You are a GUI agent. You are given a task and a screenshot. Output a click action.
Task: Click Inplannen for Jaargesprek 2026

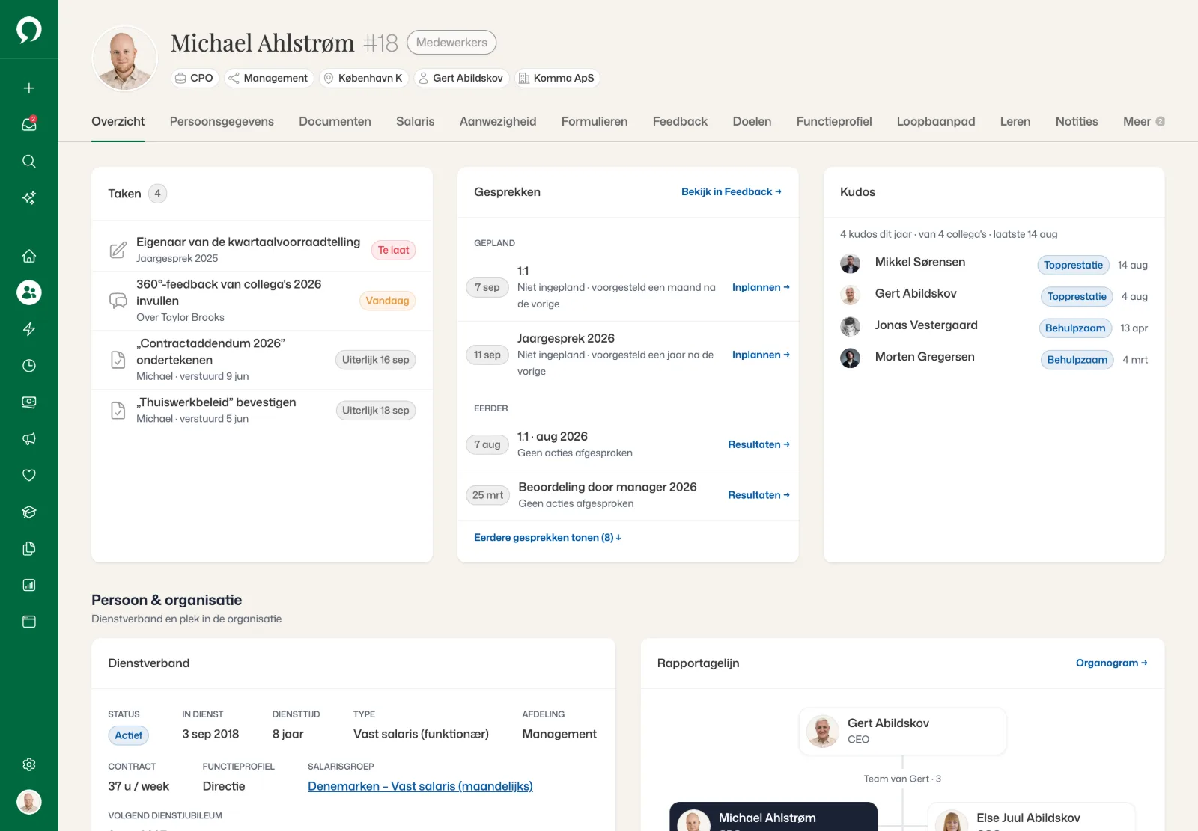click(761, 355)
